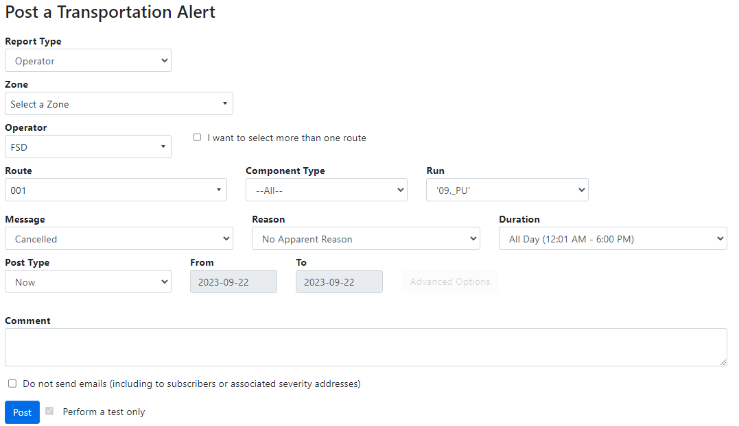Click the Advanced Options button
This screenshot has height=426, width=739.
point(449,282)
